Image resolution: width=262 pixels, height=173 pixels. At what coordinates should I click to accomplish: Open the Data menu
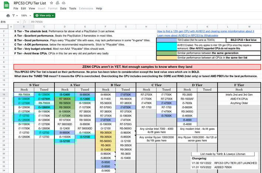[63, 8]
